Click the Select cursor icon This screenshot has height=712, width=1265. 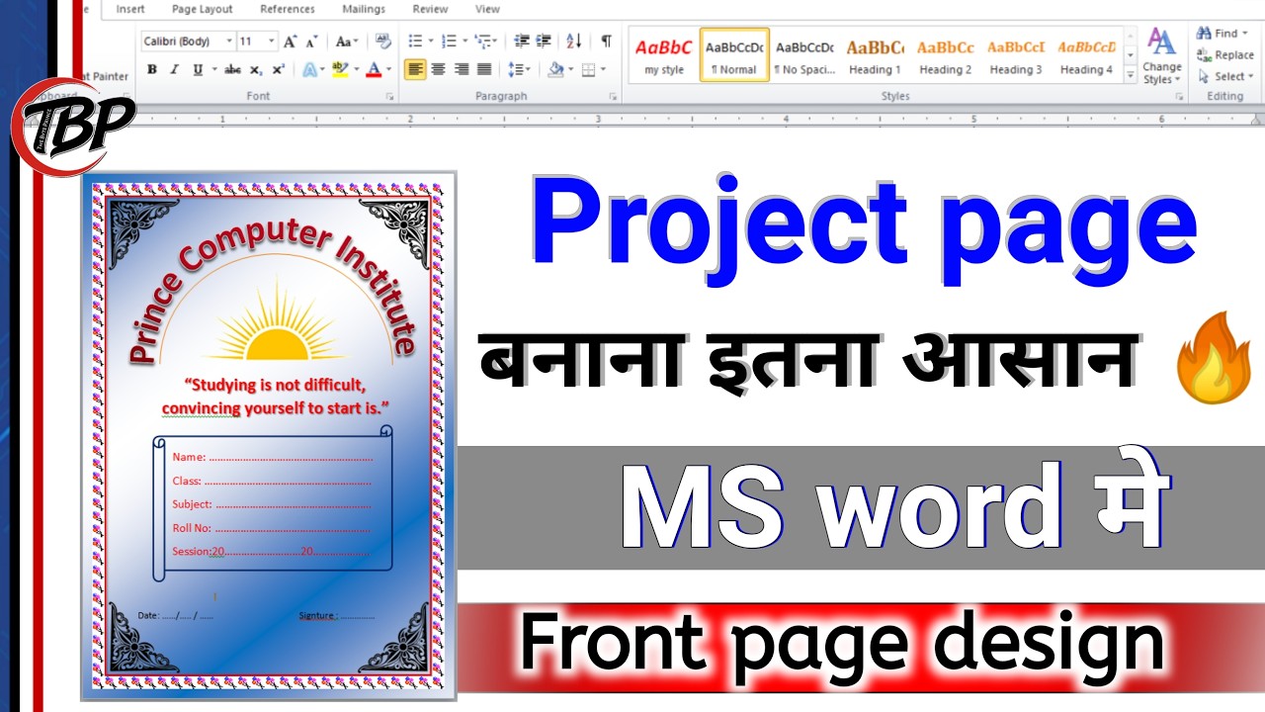[x=1204, y=76]
